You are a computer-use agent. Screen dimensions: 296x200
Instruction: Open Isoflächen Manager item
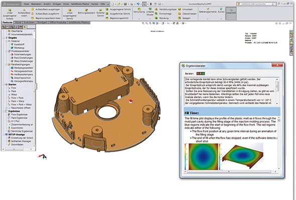coord(20,141)
